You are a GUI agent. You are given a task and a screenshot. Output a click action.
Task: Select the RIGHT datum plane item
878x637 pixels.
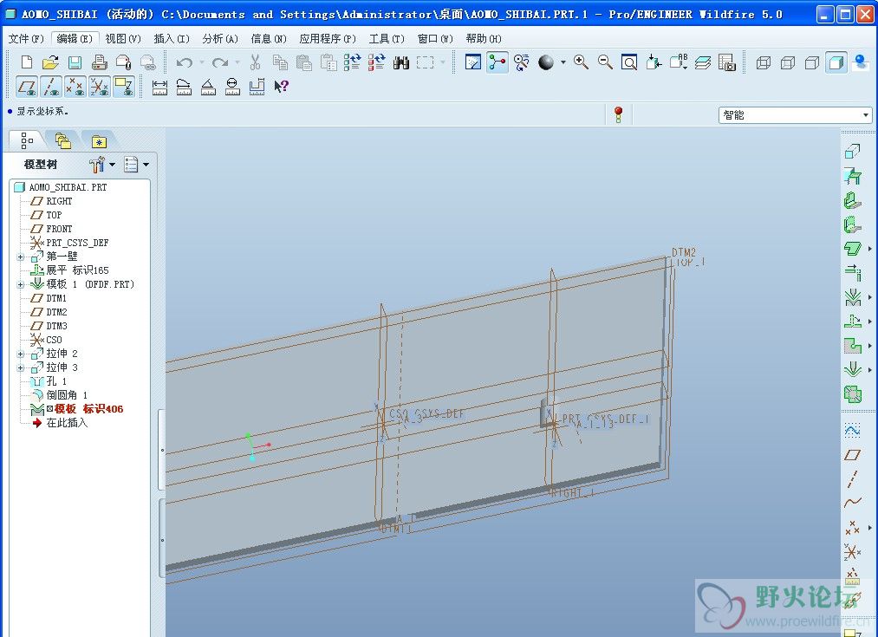[59, 201]
